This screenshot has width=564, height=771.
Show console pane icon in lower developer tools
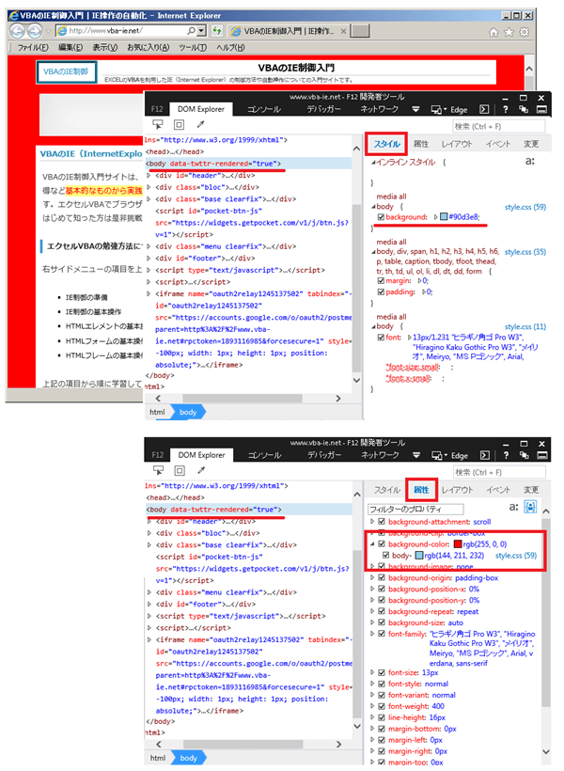coord(484,455)
